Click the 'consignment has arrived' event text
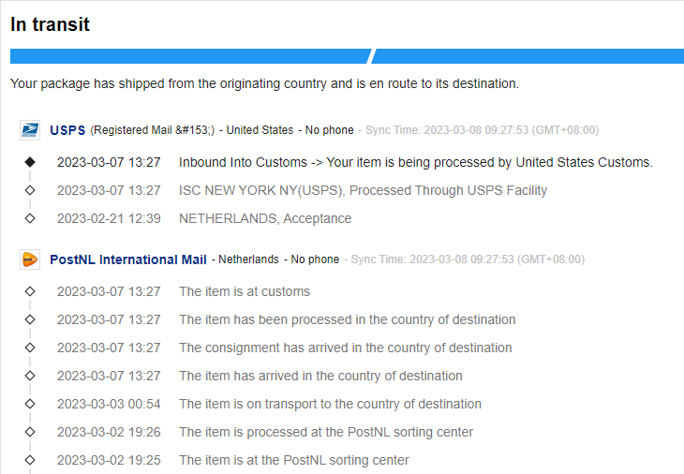Screen dimensions: 684x474 tap(345, 348)
